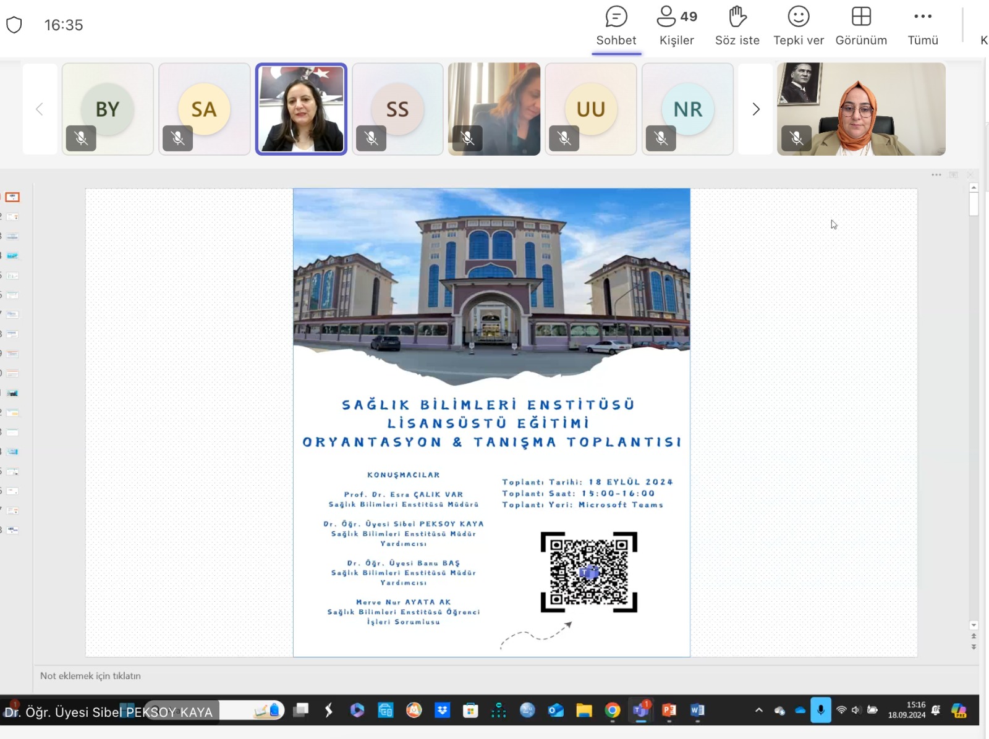Show the Kişiler participants list
989x739 pixels.
click(676, 26)
